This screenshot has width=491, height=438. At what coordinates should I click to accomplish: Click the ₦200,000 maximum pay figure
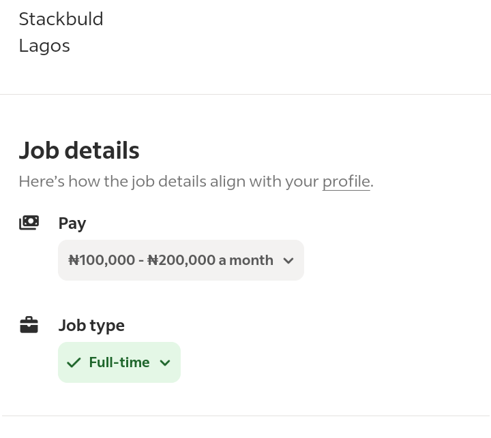point(181,260)
